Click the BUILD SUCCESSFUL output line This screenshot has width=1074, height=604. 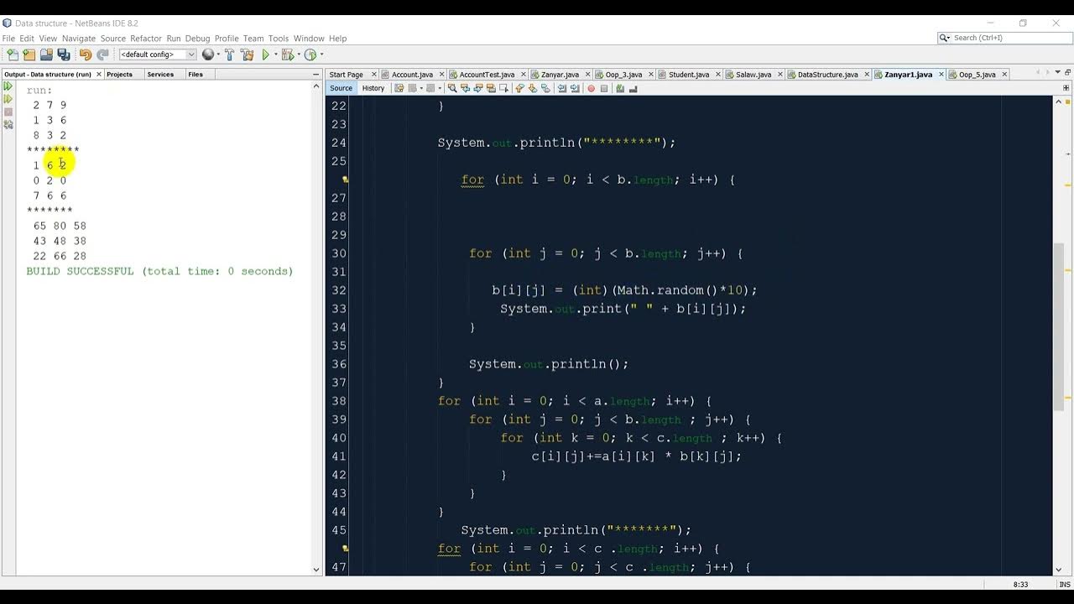[x=159, y=271]
